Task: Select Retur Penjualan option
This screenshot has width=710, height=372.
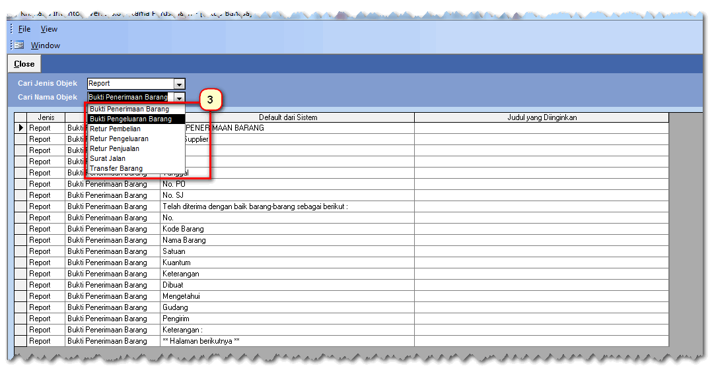Action: (114, 149)
